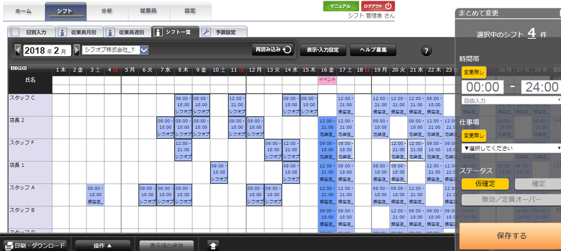Select 店長 1 shift on 10 土
This screenshot has height=251, width=561.
tap(219, 172)
